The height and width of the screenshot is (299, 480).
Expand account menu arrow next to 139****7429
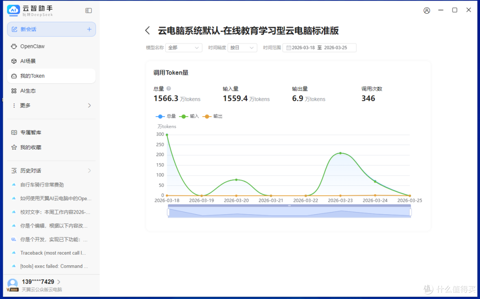click(x=59, y=282)
